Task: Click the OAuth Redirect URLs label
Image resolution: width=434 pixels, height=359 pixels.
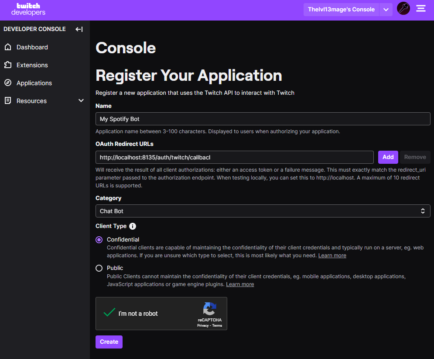Action: tap(124, 144)
